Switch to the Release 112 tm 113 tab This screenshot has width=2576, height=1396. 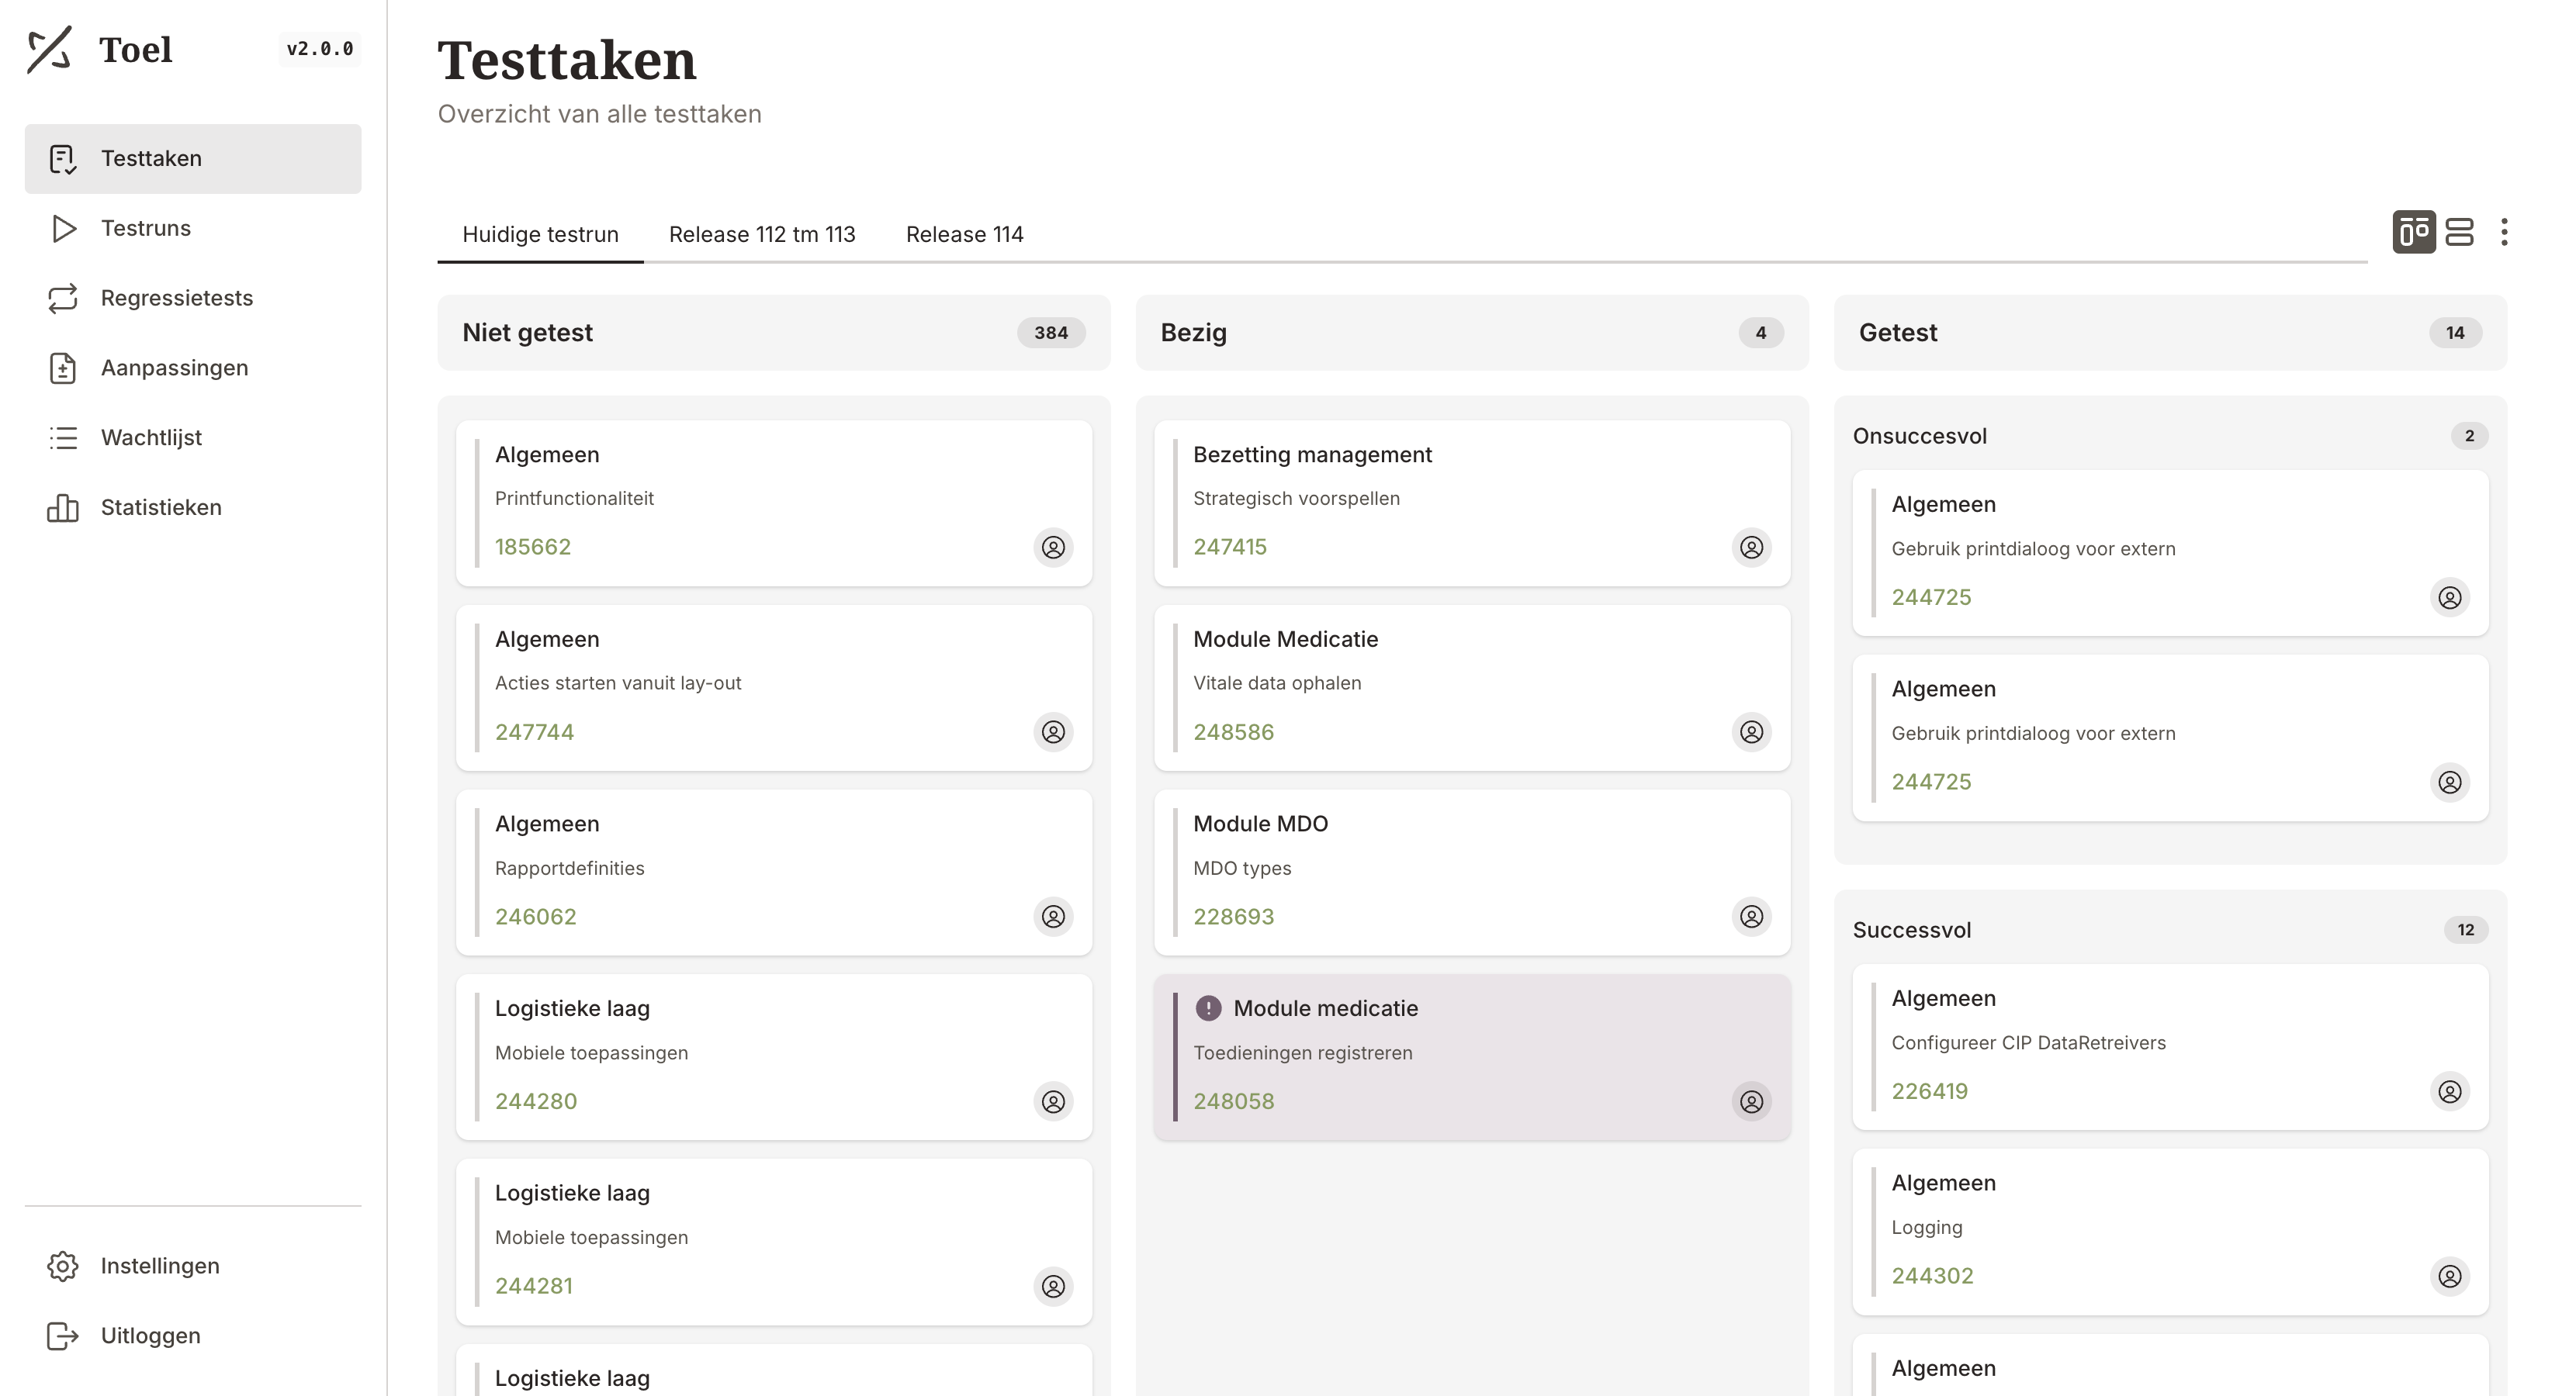click(x=762, y=235)
